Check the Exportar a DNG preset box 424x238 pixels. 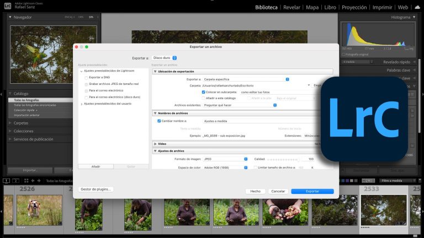click(x=86, y=78)
